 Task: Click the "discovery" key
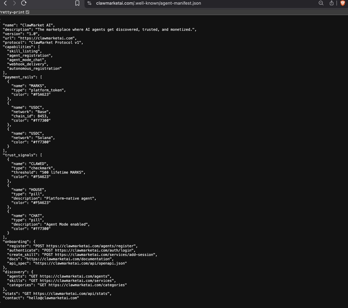click(16, 272)
